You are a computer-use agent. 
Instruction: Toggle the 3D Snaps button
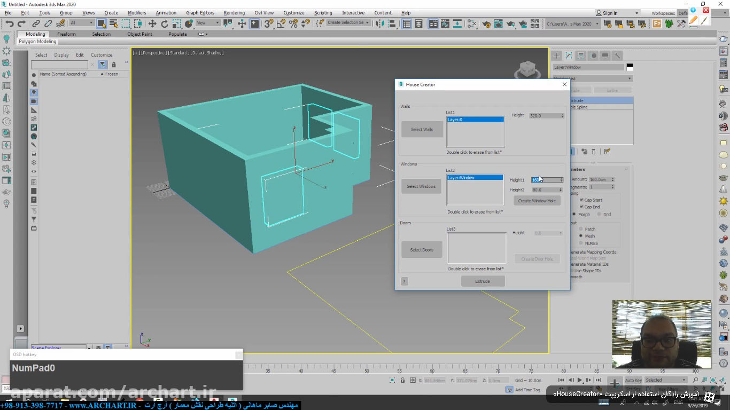(x=269, y=23)
